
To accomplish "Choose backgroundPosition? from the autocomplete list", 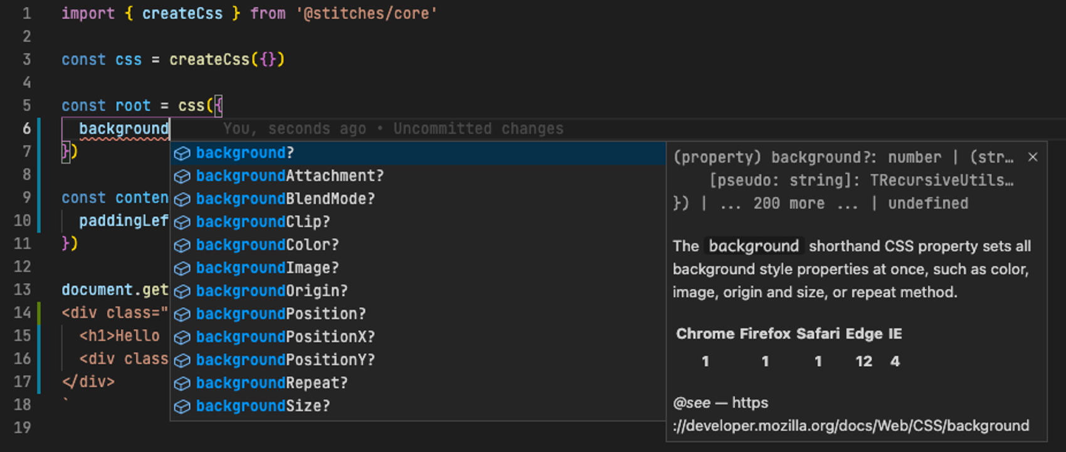I will click(x=280, y=314).
